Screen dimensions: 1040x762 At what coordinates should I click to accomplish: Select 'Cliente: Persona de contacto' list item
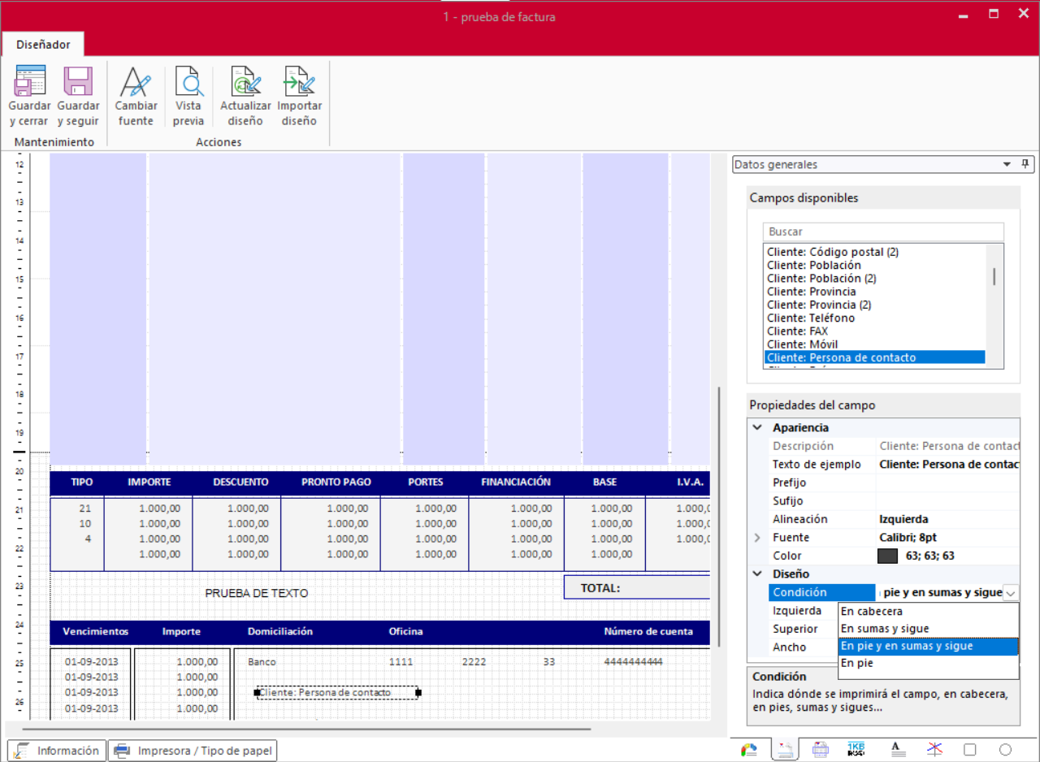click(873, 357)
